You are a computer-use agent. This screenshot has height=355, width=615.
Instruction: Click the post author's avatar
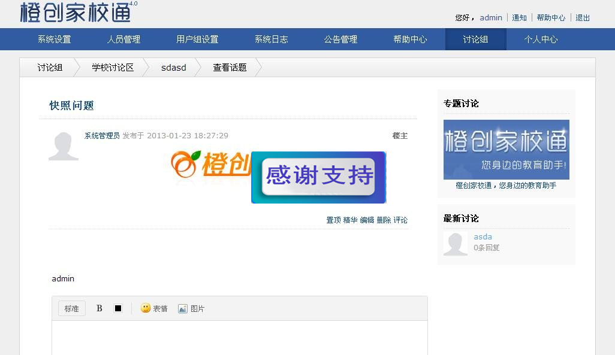coord(64,146)
